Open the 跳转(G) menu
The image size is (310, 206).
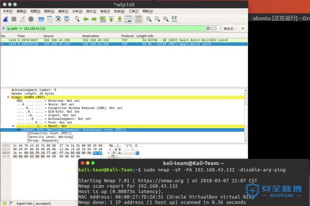(49, 11)
